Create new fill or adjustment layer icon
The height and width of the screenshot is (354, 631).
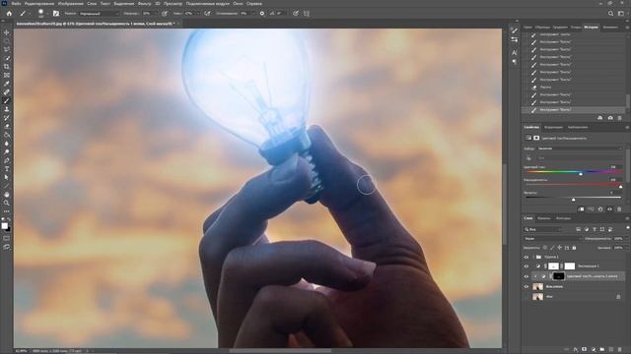tap(594, 350)
